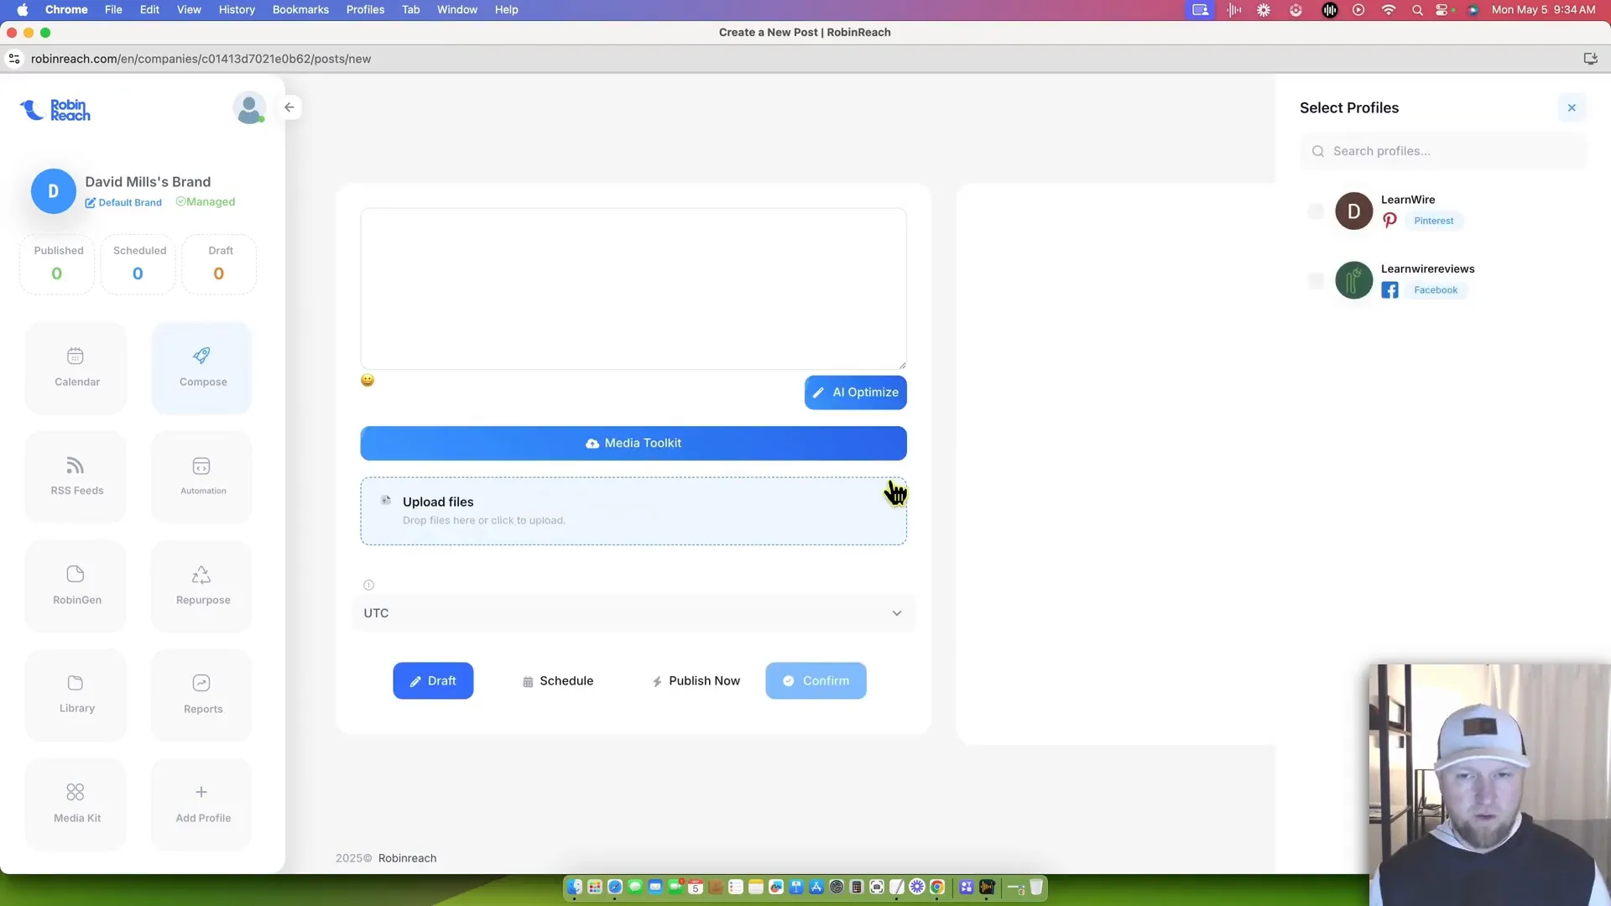Click the emoji picker smiley icon
This screenshot has height=906, width=1611.
tap(368, 380)
